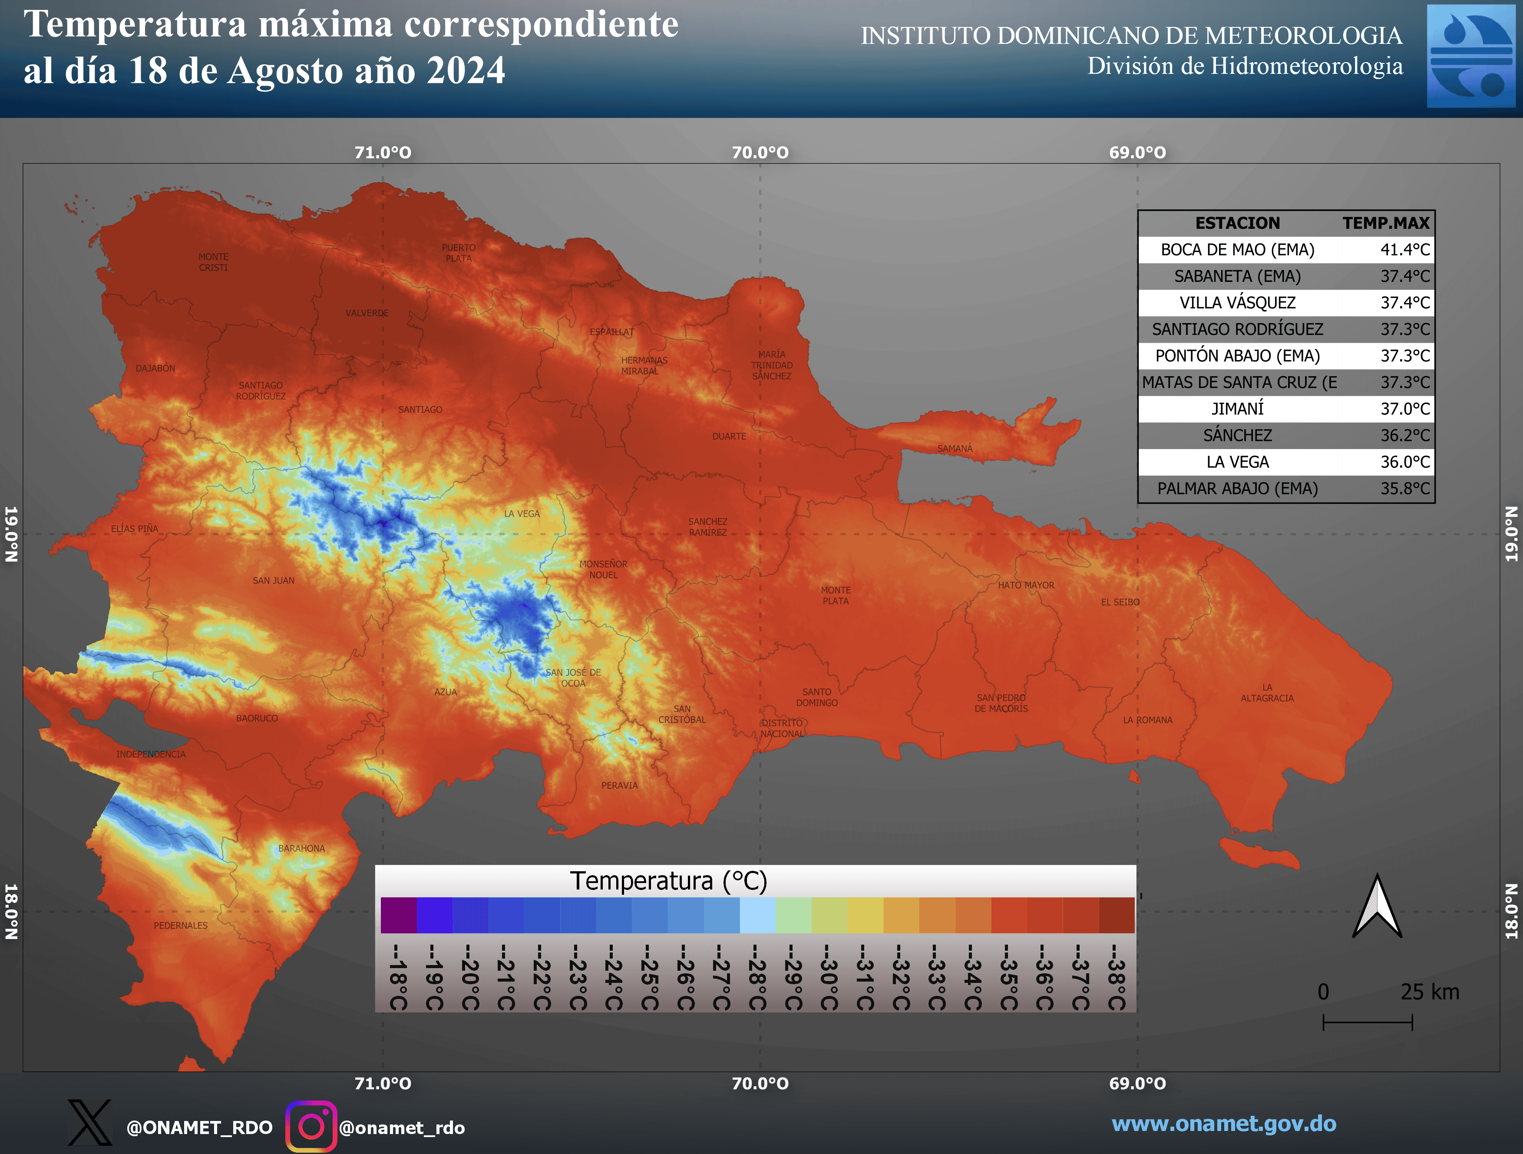This screenshot has height=1154, width=1523.
Task: Select the SANTIAGO RODRÍGUEZ table row
Action: [1286, 329]
